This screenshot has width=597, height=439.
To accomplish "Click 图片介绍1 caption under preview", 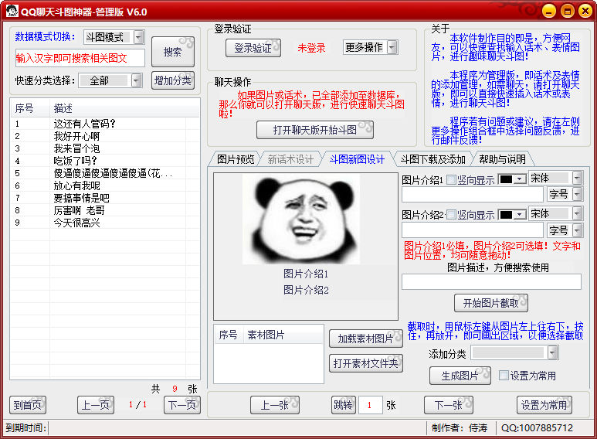I will (x=306, y=274).
